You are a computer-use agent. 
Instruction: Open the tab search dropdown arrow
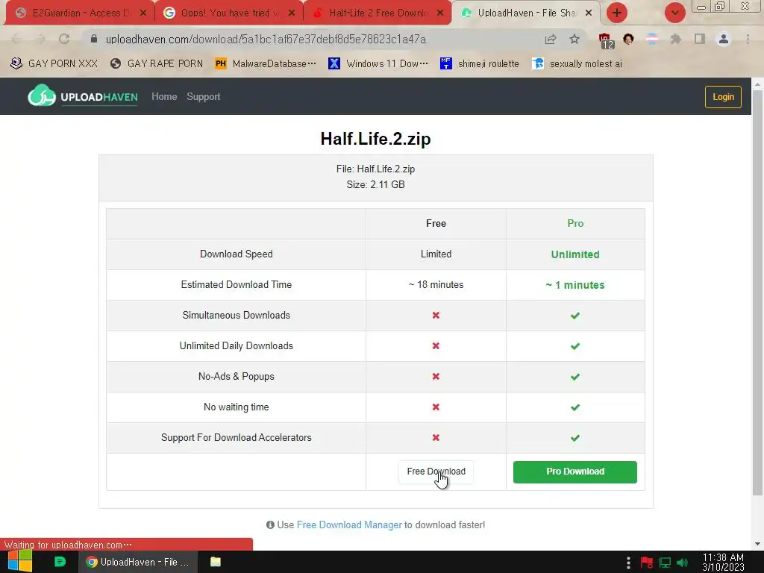pyautogui.click(x=674, y=13)
